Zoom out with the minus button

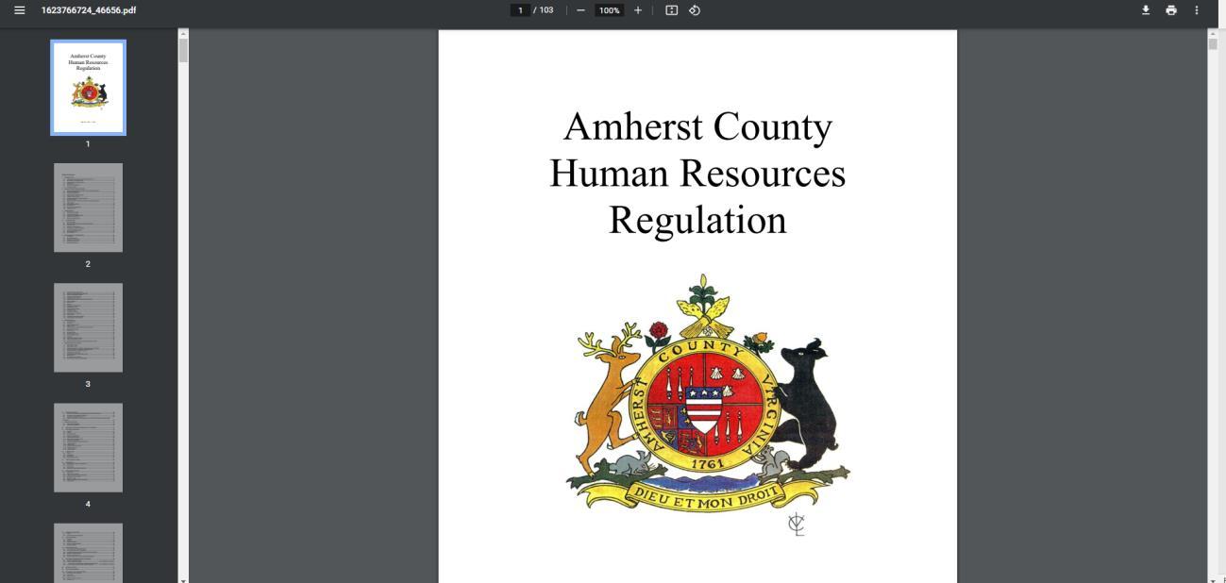coord(580,10)
